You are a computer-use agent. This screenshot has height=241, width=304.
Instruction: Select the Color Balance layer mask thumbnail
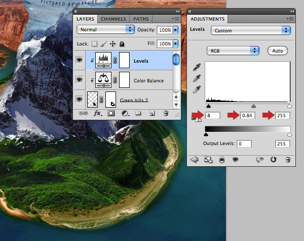pyautogui.click(x=124, y=80)
